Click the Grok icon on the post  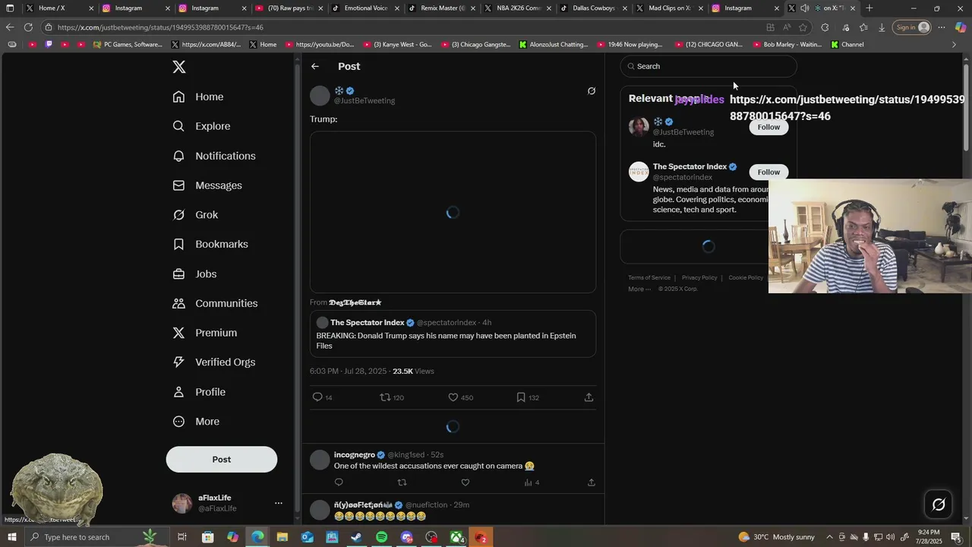(x=592, y=91)
